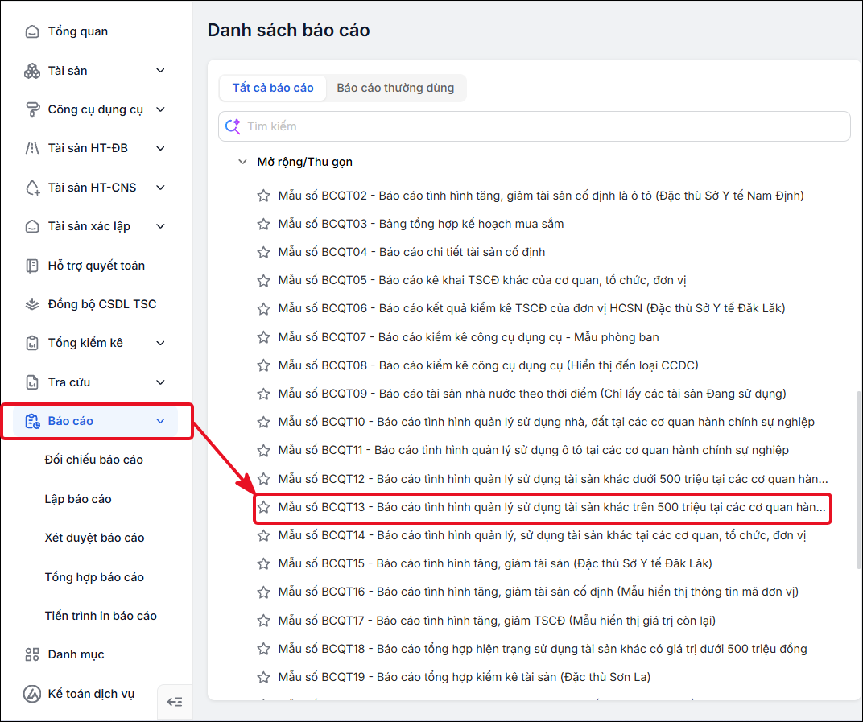Click the Tài sản cubes icon
This screenshot has width=863, height=722.
click(x=32, y=71)
